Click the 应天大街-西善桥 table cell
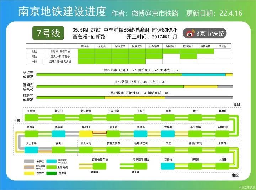256x190 pixels. click(x=60, y=56)
